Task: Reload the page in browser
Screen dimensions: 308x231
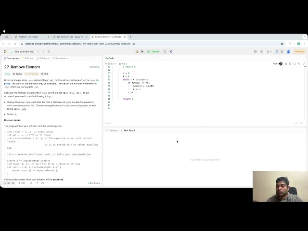Action: click(x=15, y=44)
